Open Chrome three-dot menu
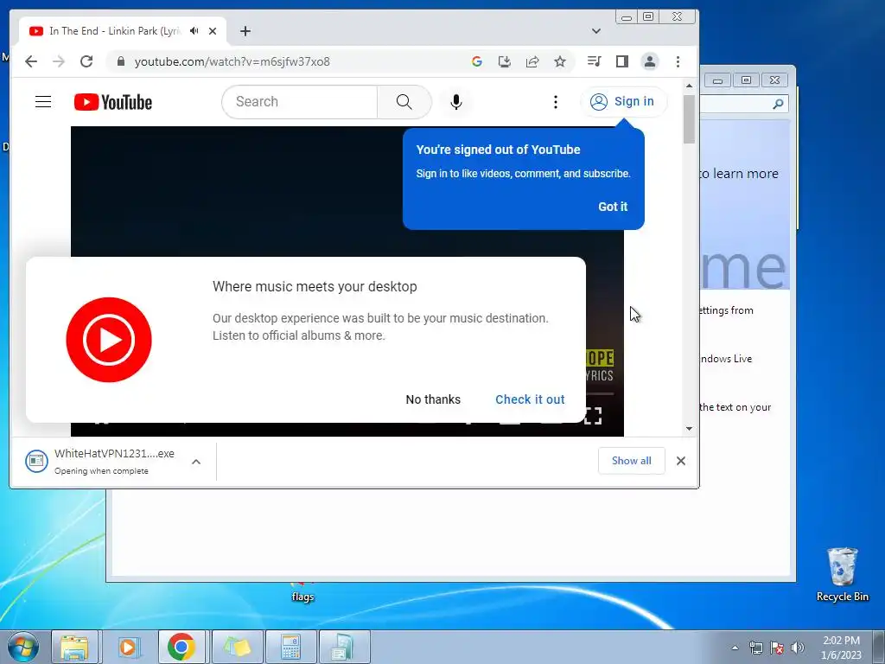This screenshot has height=664, width=885. click(678, 61)
